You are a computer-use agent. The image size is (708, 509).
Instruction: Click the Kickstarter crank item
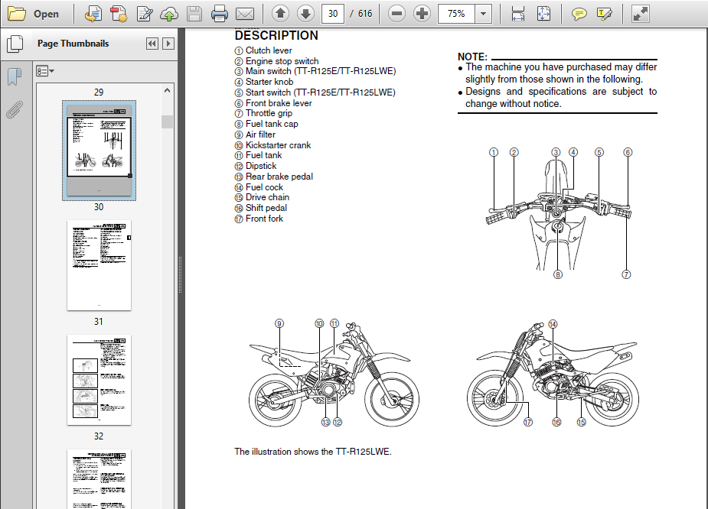click(272, 145)
